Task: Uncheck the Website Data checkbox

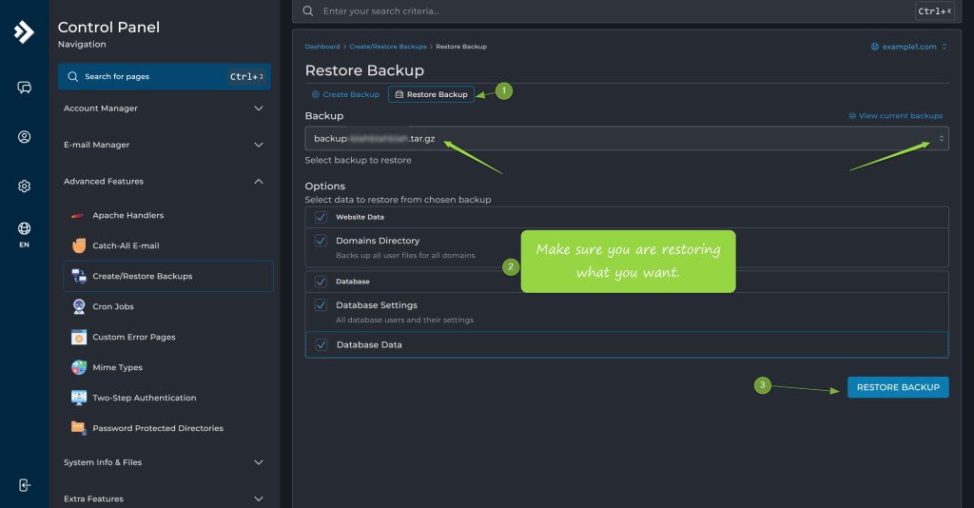Action: point(321,217)
